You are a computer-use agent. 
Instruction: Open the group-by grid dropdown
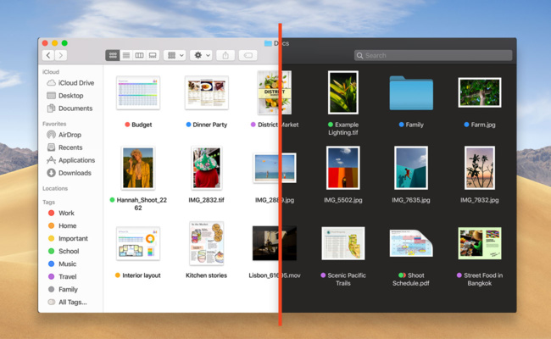pos(175,55)
